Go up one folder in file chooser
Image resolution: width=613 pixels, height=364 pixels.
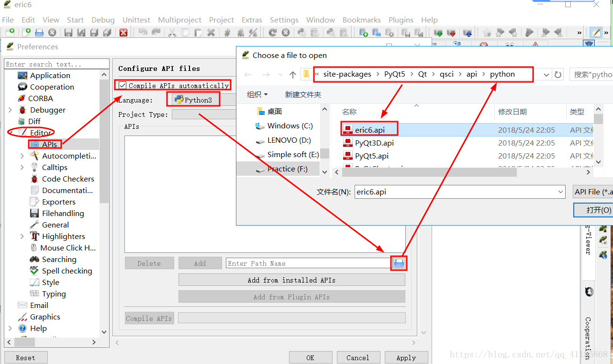(x=293, y=75)
